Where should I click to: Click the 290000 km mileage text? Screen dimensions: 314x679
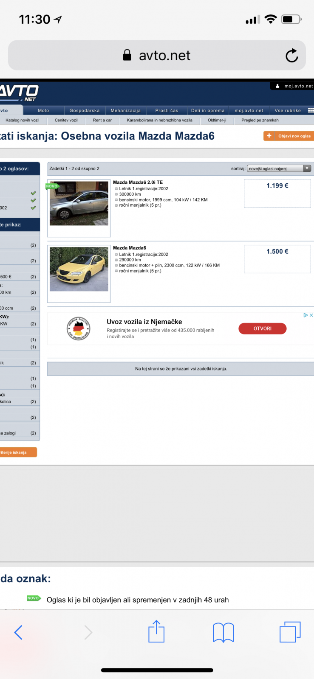click(130, 260)
